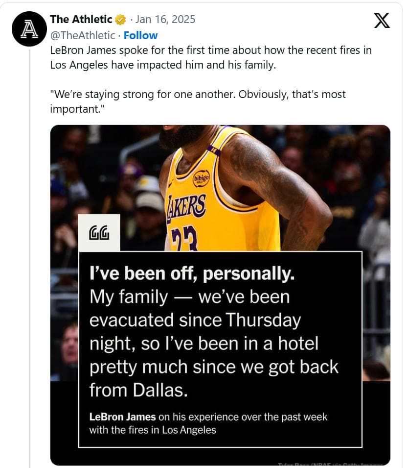The height and width of the screenshot is (468, 407).
Task: Open the @TheAthletic handle
Action: 83,35
